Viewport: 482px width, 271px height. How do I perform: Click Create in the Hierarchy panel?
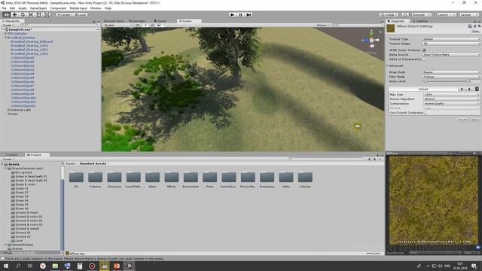8,25
